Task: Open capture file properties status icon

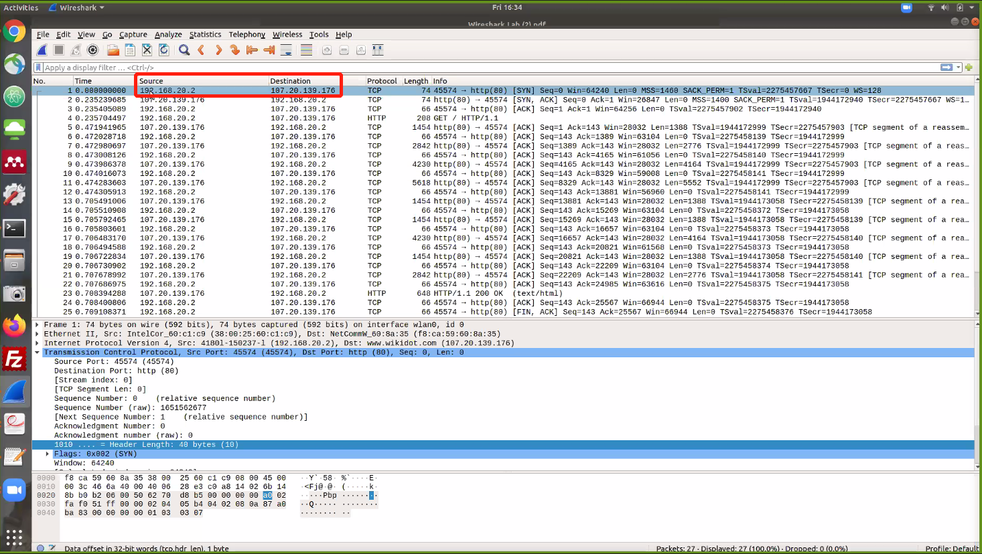Action: click(52, 549)
